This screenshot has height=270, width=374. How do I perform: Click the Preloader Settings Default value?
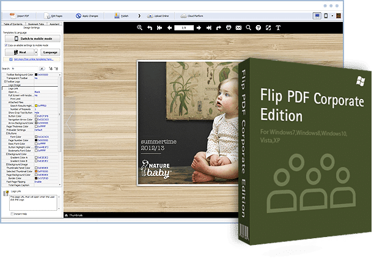pyautogui.click(x=38, y=130)
